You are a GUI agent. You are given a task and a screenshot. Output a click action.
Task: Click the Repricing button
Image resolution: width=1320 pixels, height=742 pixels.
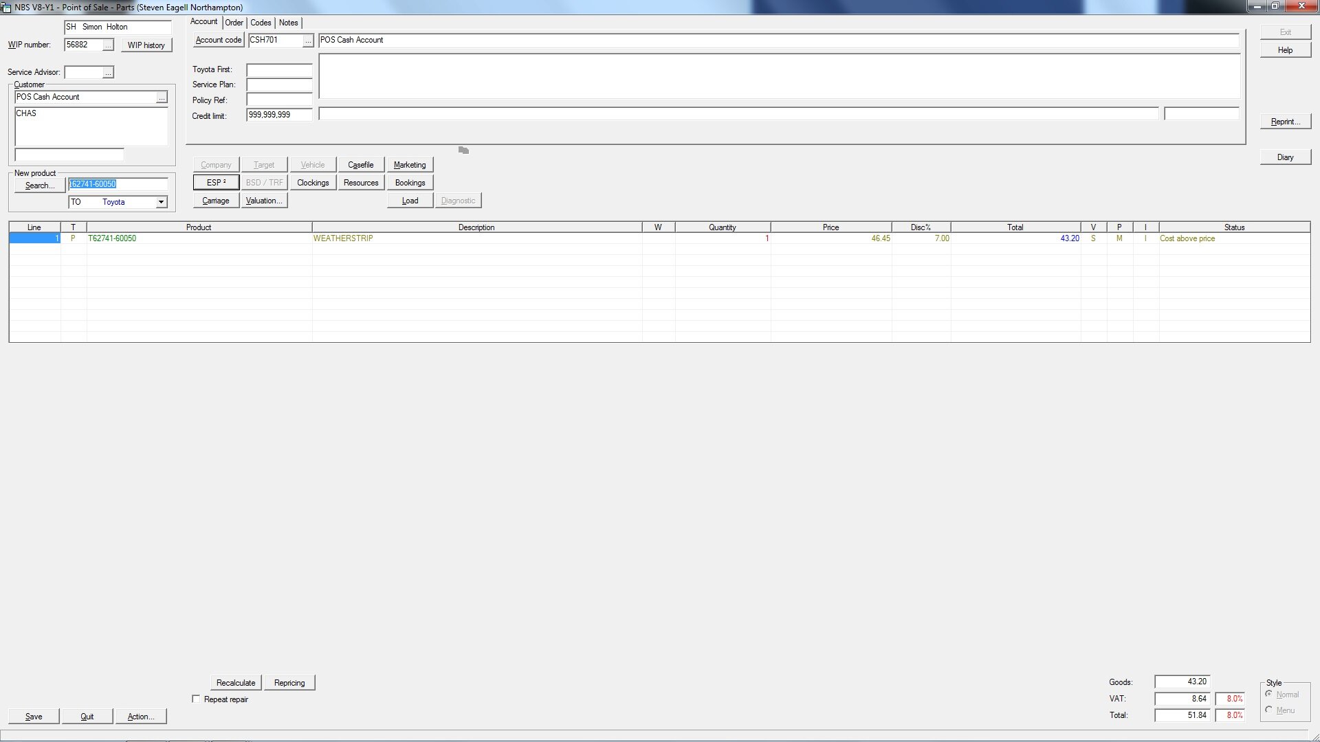(289, 683)
